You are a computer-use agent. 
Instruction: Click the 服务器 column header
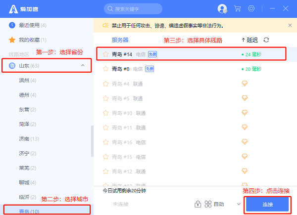120,40
